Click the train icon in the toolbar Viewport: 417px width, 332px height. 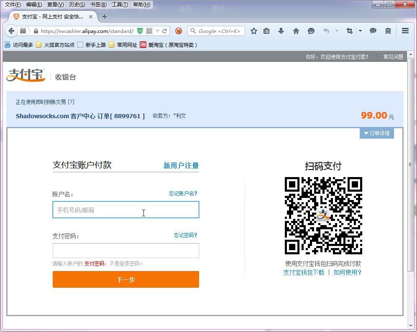pos(388,31)
